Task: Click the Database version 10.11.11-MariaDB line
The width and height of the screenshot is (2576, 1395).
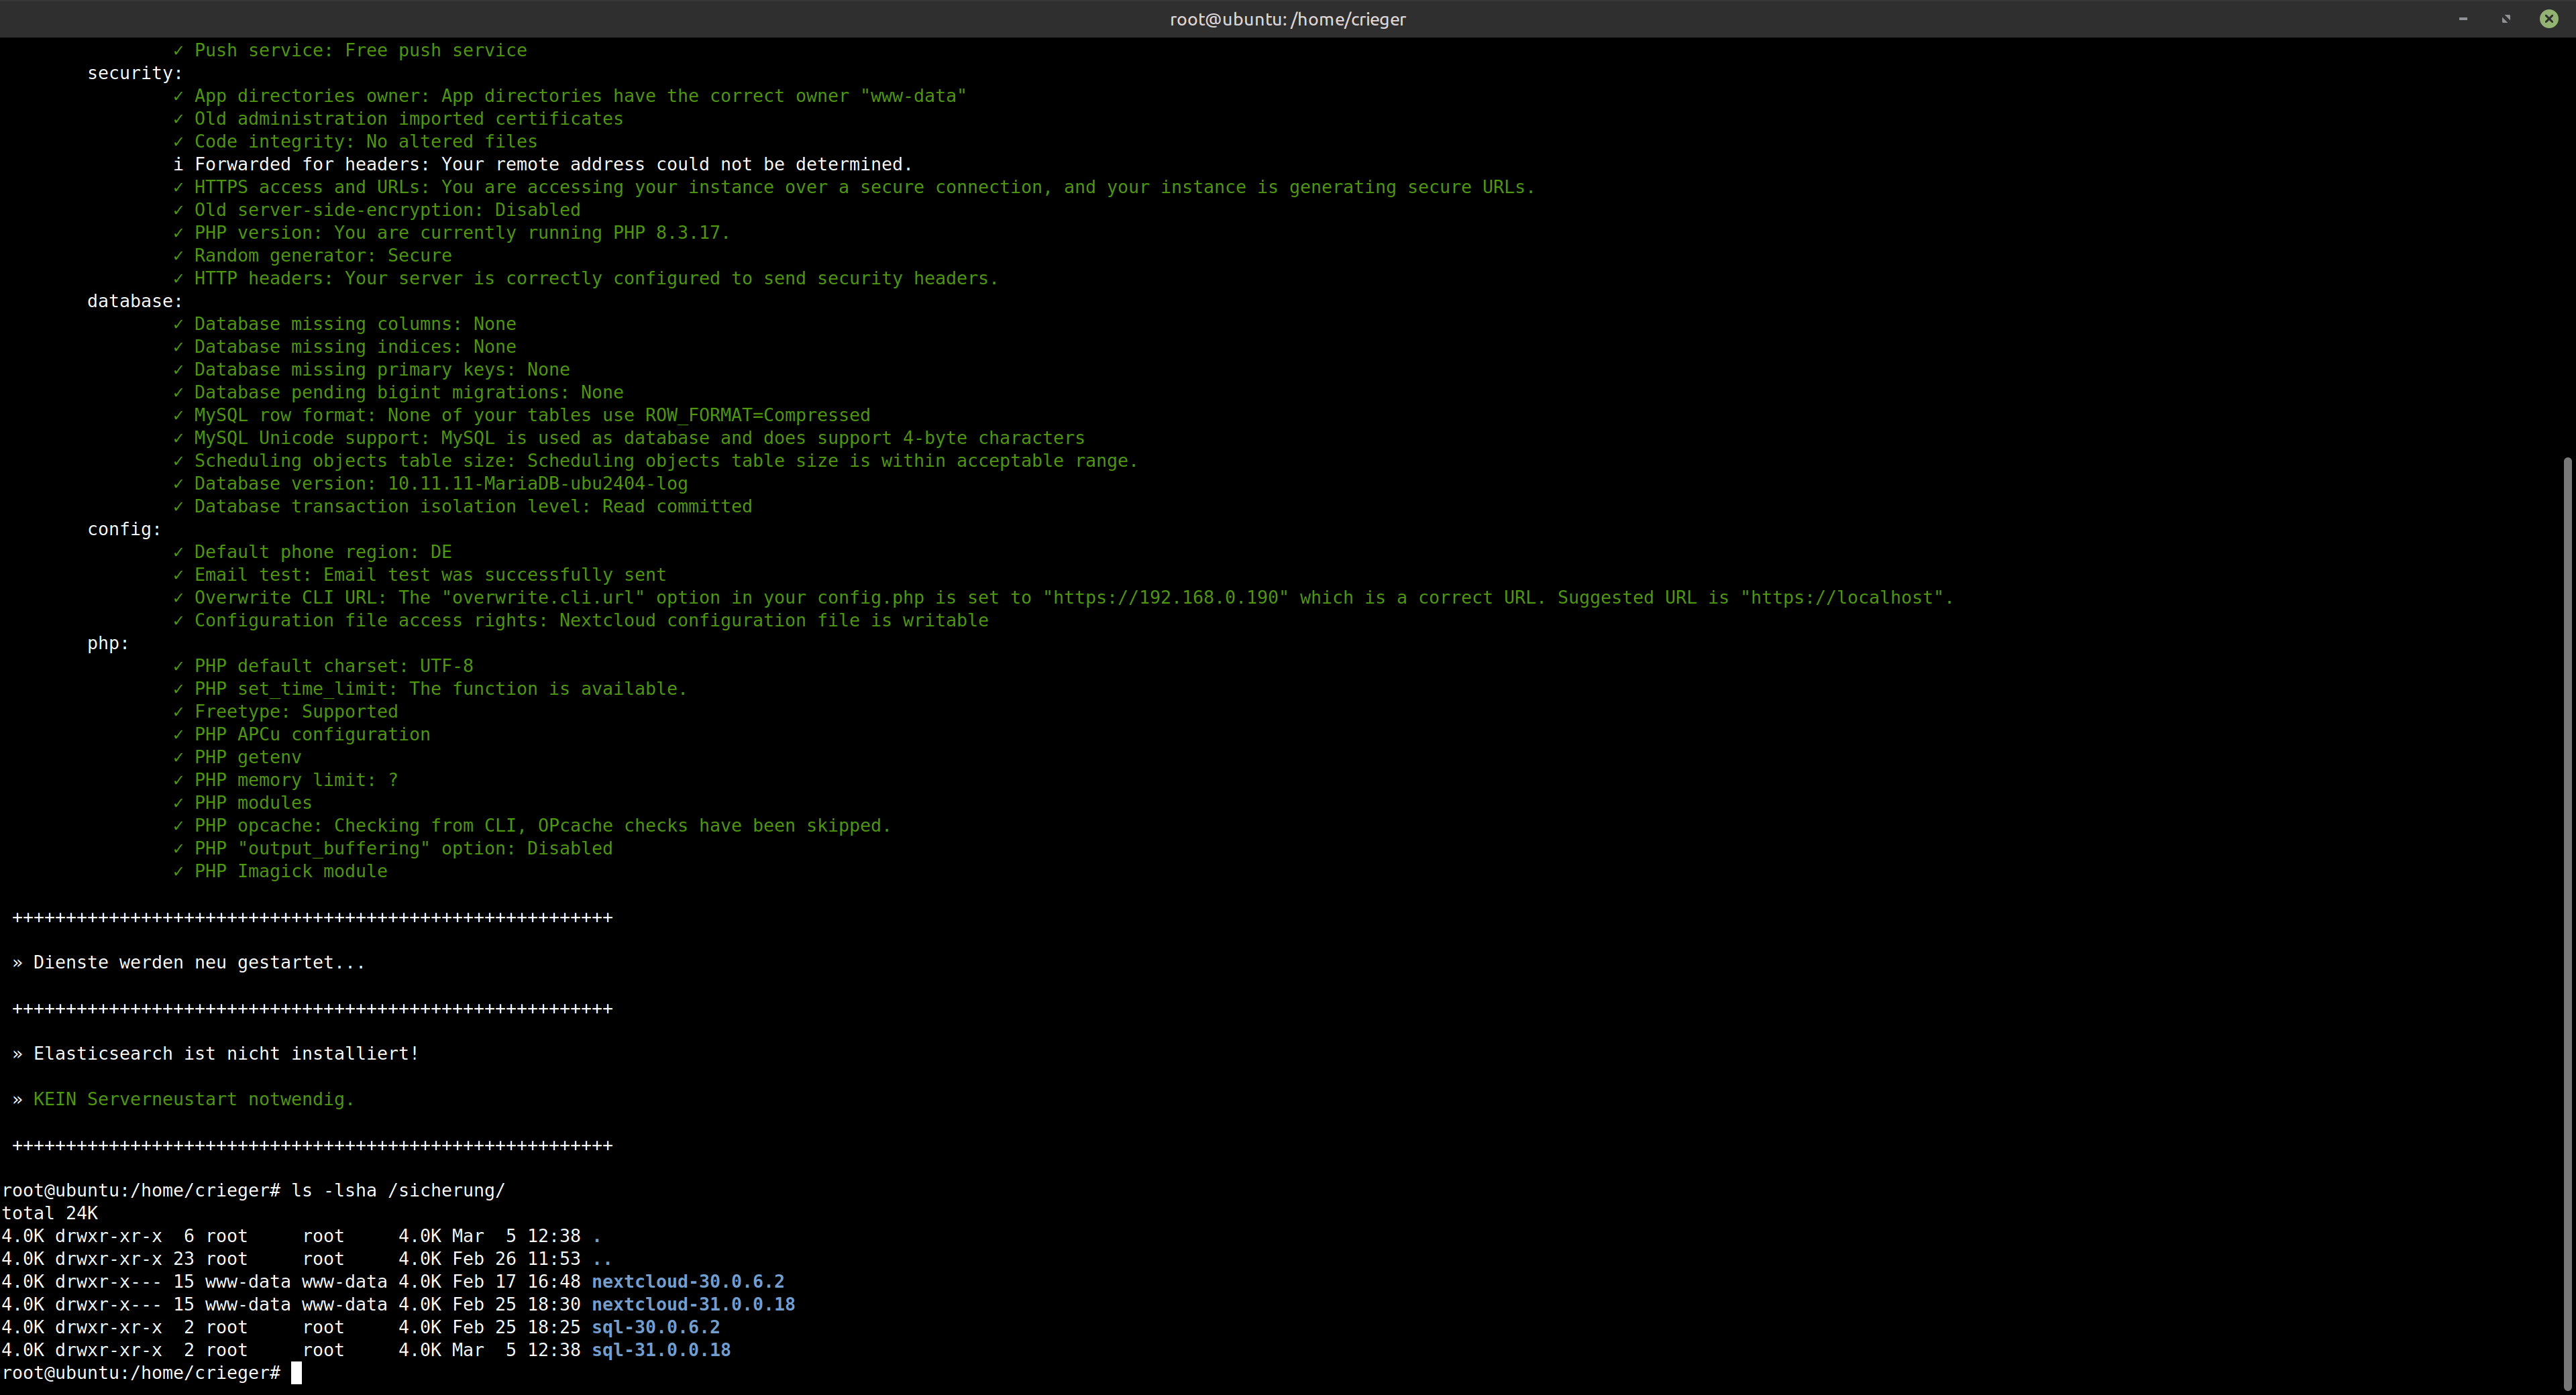Action: pos(430,484)
